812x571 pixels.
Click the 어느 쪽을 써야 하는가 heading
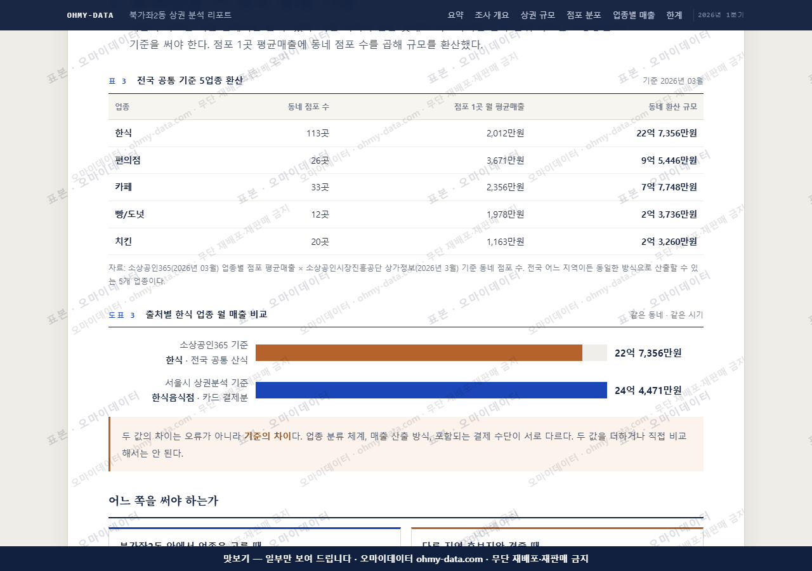click(164, 501)
